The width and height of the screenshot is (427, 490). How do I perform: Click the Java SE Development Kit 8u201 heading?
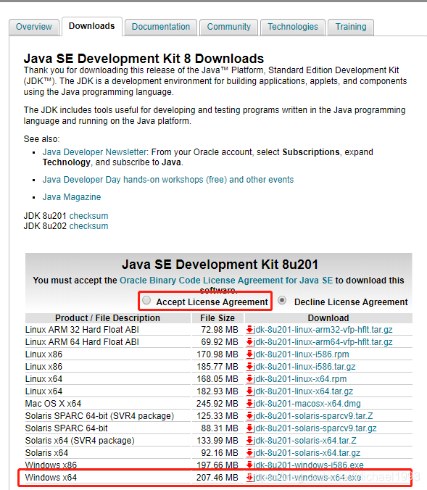[x=220, y=265]
